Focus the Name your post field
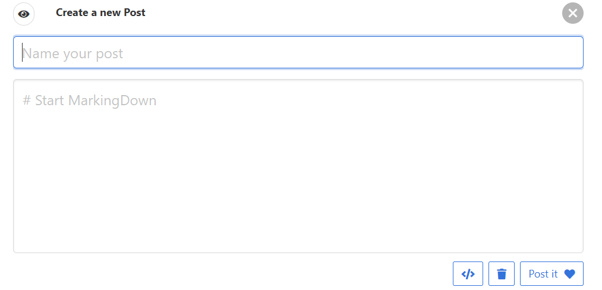Viewport: 602px width, 290px height. click(x=298, y=53)
